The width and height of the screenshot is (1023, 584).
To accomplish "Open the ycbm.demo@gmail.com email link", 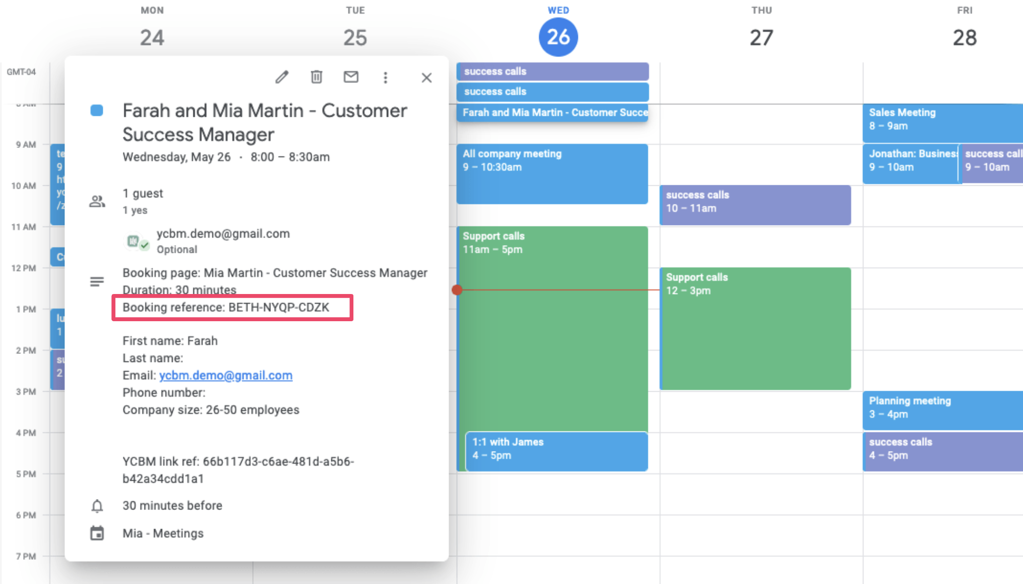I will [226, 375].
